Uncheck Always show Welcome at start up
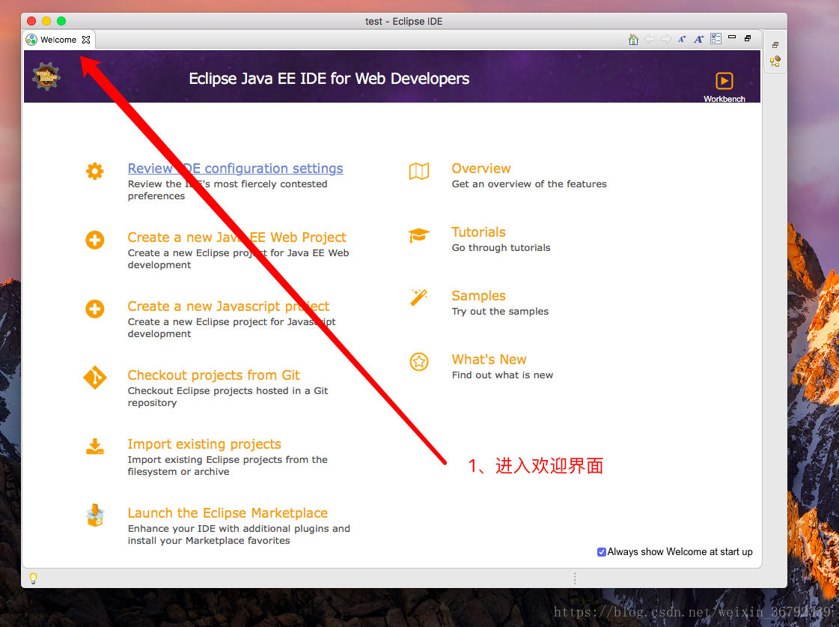839x627 pixels. (602, 552)
